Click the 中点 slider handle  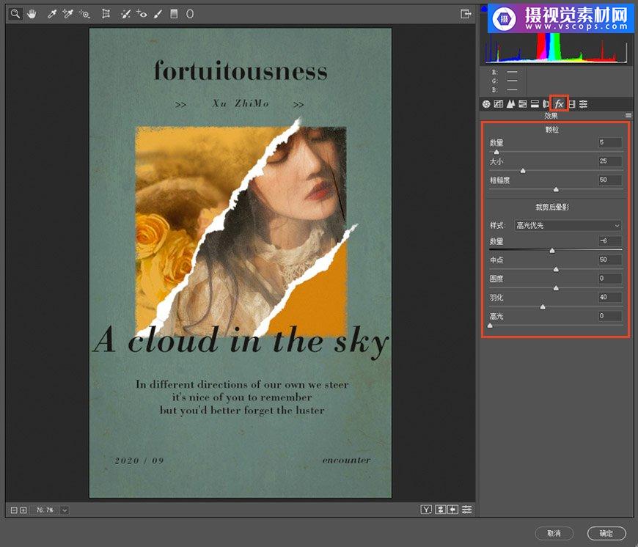click(556, 269)
